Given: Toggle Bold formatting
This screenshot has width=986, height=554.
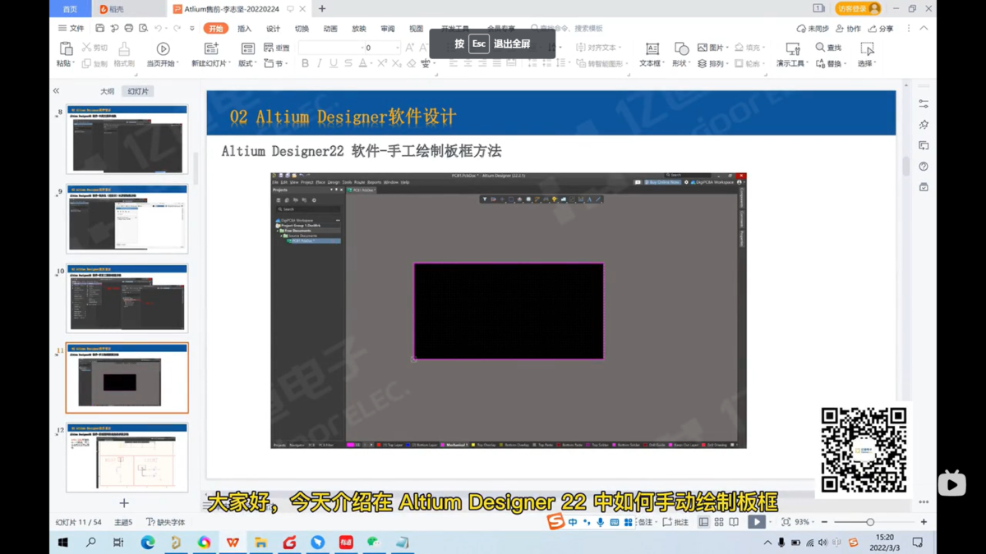Looking at the screenshot, I should pos(305,63).
